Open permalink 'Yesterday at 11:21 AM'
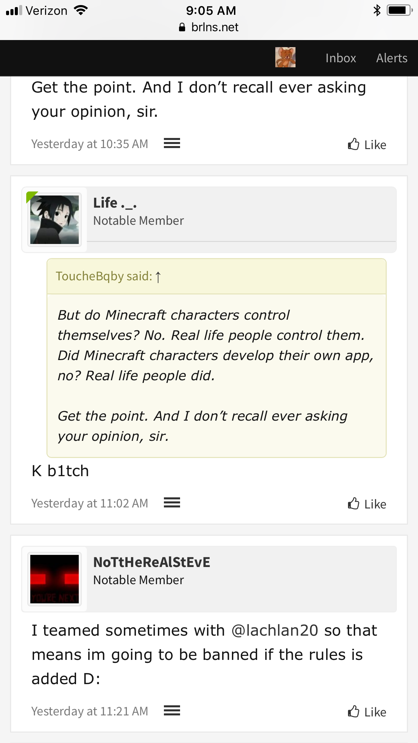418x743 pixels. pyautogui.click(x=90, y=711)
